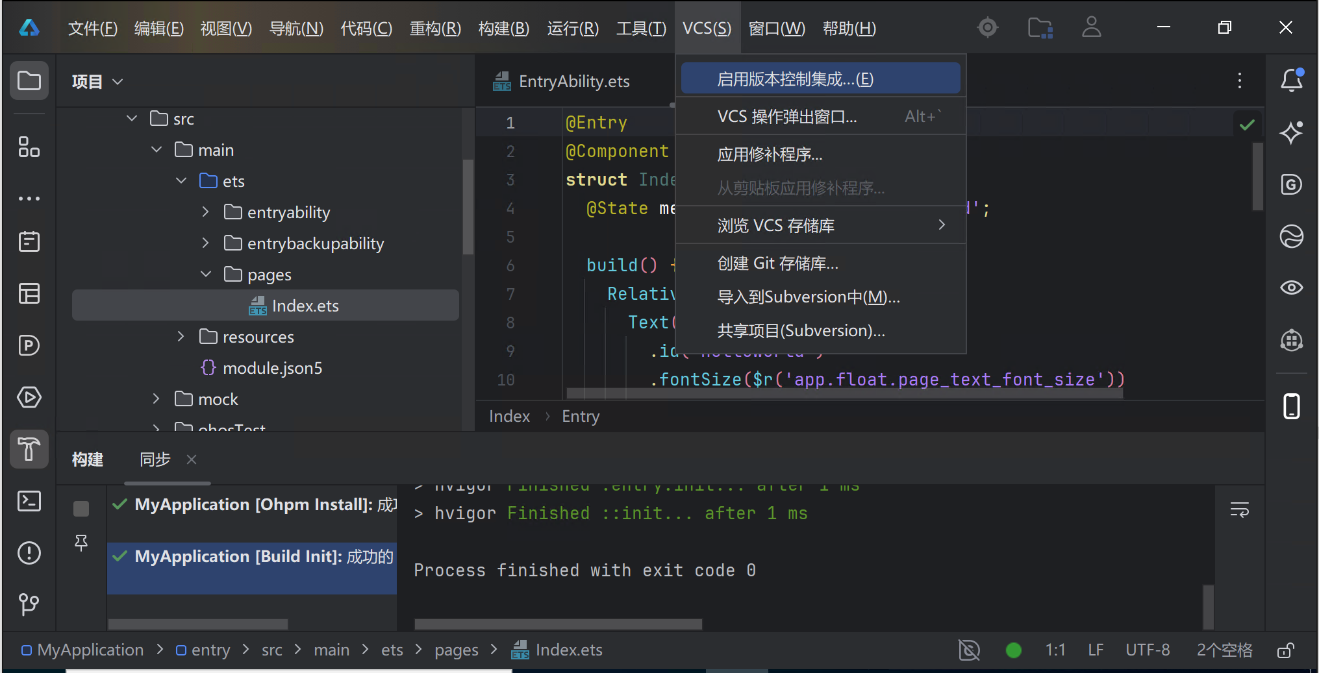
Task: Select 应用修补程序 menu item
Action: coord(821,154)
